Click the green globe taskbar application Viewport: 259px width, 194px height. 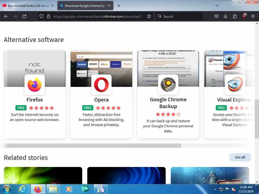pos(85,189)
